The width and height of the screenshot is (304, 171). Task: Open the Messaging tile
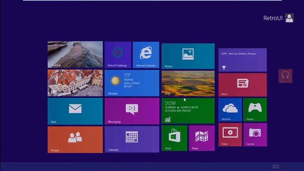tap(132, 111)
